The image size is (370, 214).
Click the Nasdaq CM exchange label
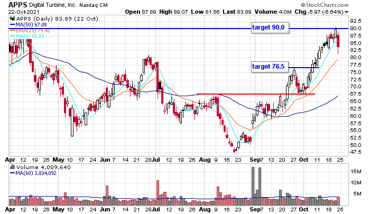pyautogui.click(x=94, y=5)
